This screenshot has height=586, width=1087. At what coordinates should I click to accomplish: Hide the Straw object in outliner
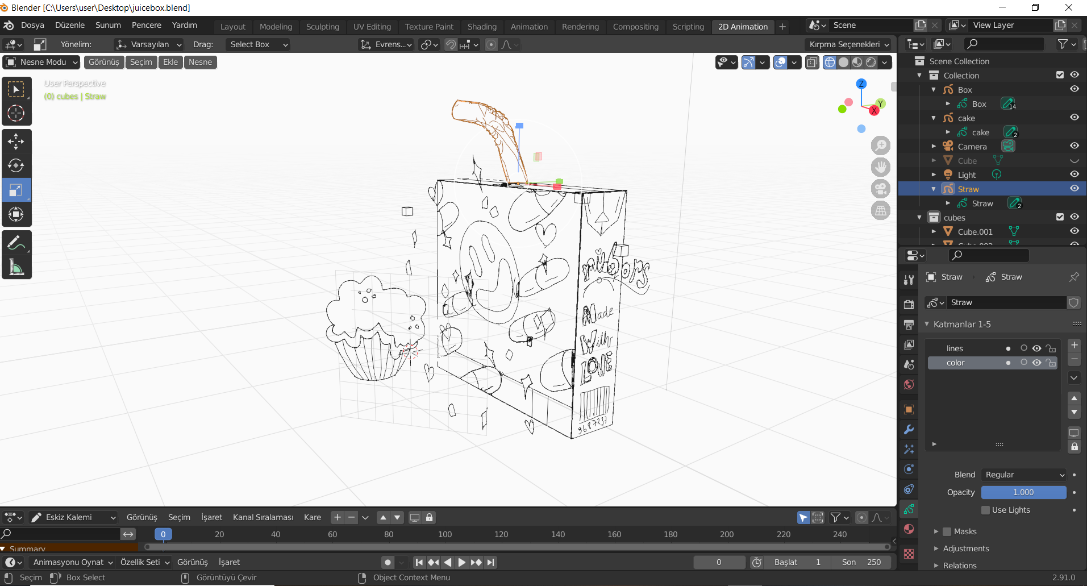click(1074, 189)
